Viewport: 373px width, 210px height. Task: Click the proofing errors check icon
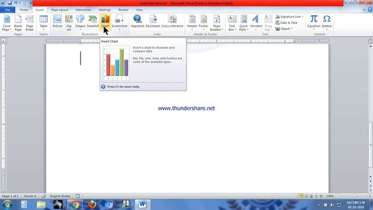[43, 196]
